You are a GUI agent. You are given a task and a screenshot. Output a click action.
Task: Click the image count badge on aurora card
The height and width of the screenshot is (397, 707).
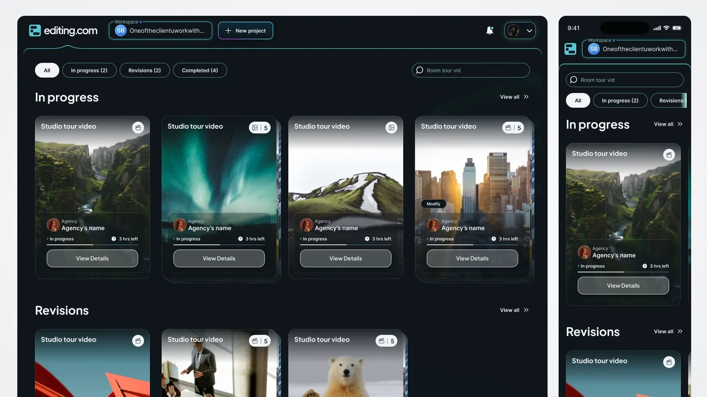coord(260,128)
